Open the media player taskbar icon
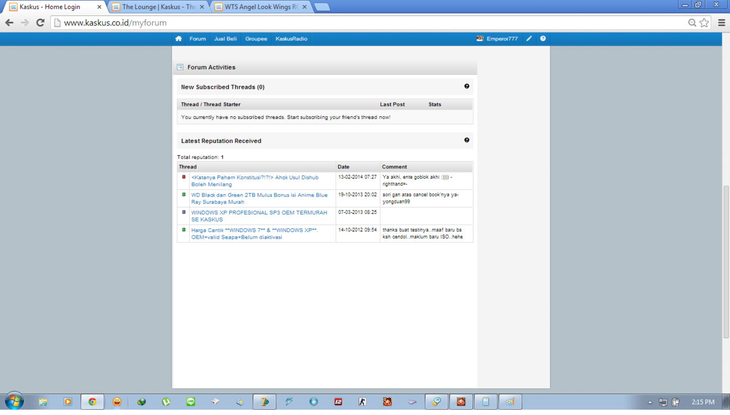The image size is (730, 415). [67, 402]
